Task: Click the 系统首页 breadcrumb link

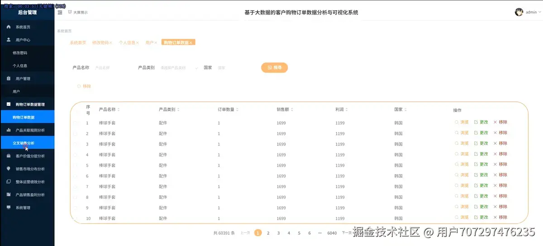Action: [x=64, y=31]
